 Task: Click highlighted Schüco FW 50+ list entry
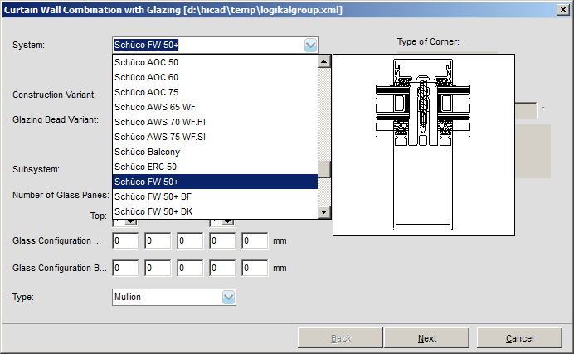tap(215, 182)
